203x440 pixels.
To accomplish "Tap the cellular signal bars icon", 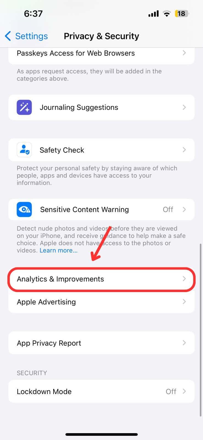I will (154, 13).
